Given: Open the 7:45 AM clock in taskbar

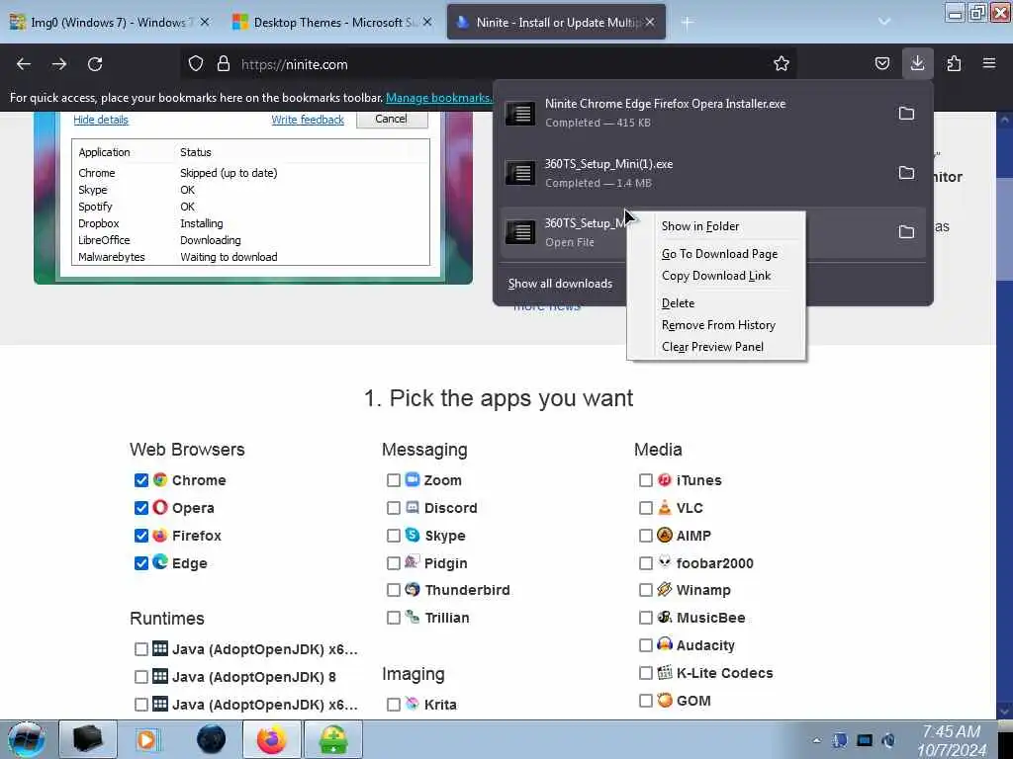Looking at the screenshot, I should point(952,740).
